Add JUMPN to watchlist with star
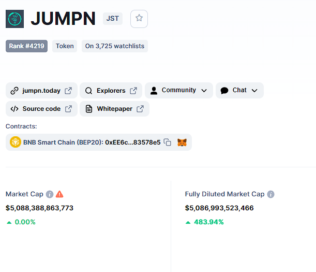Viewport: 316px width, 272px height. tap(139, 19)
